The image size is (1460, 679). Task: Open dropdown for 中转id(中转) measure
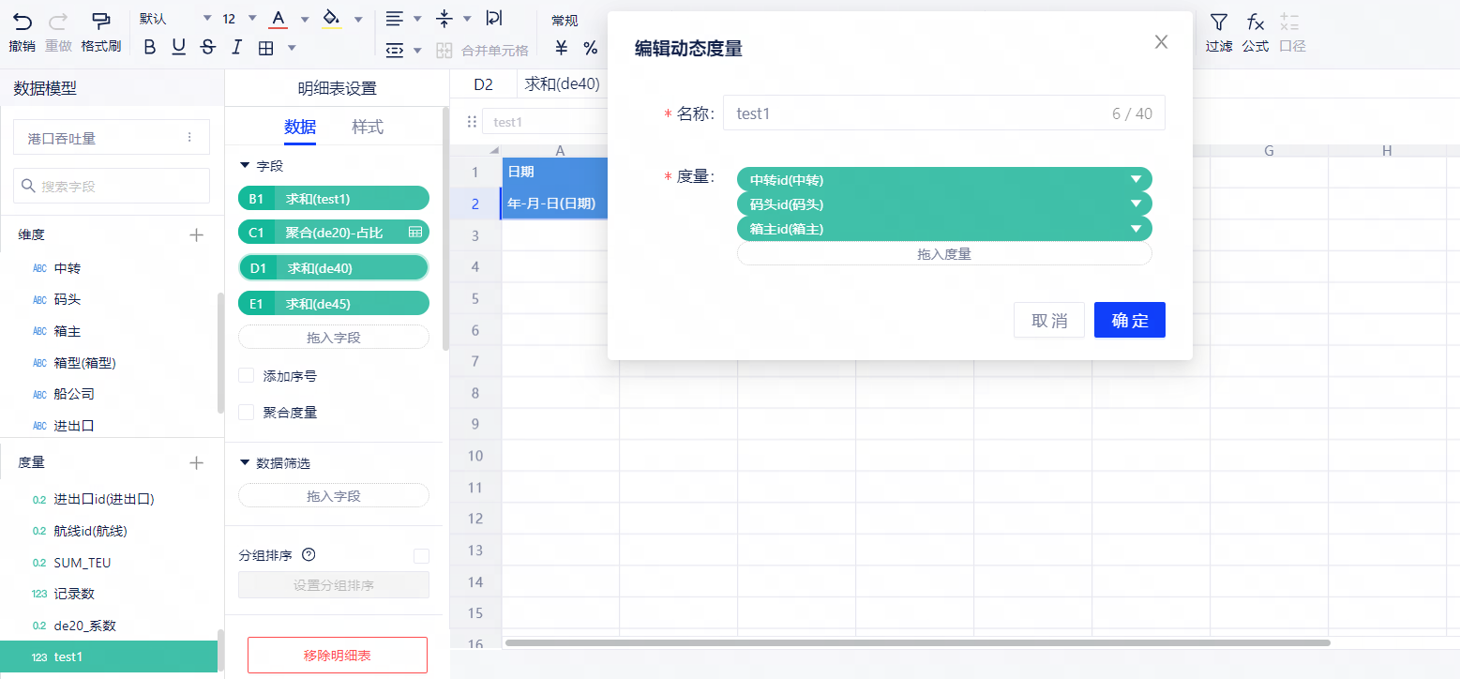coord(1136,179)
